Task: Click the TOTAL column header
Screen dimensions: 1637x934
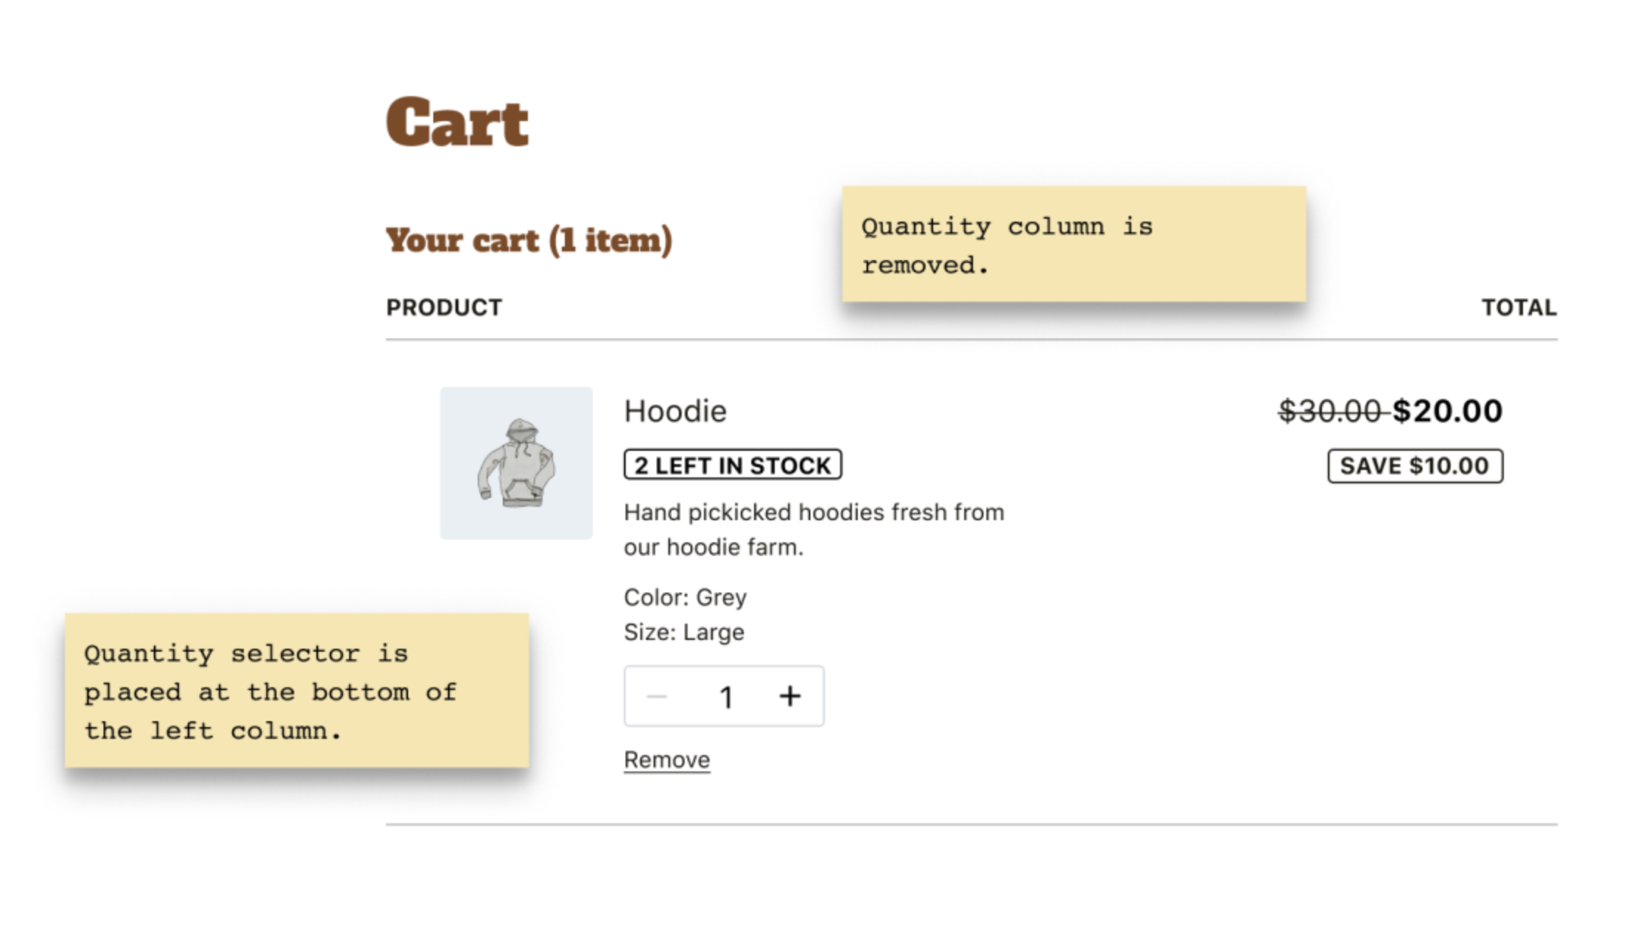Action: click(x=1518, y=306)
